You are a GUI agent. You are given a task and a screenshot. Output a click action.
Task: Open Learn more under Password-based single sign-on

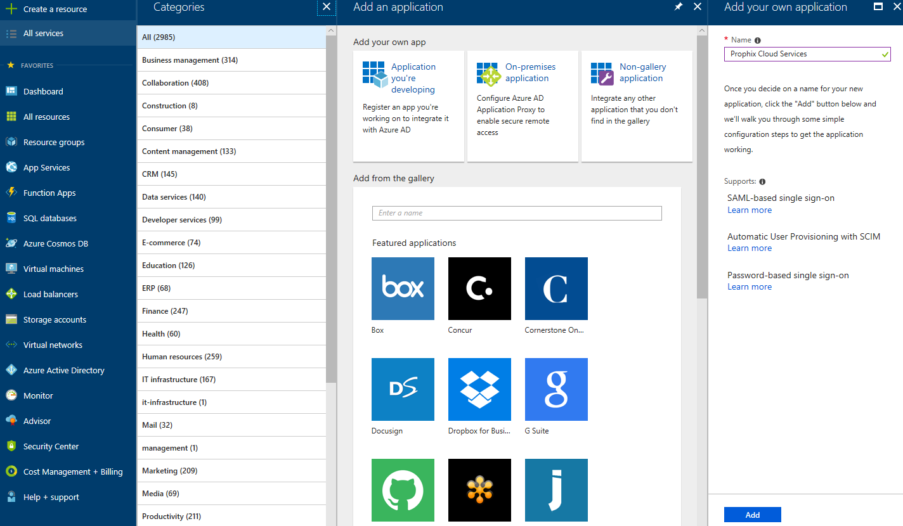(x=750, y=286)
